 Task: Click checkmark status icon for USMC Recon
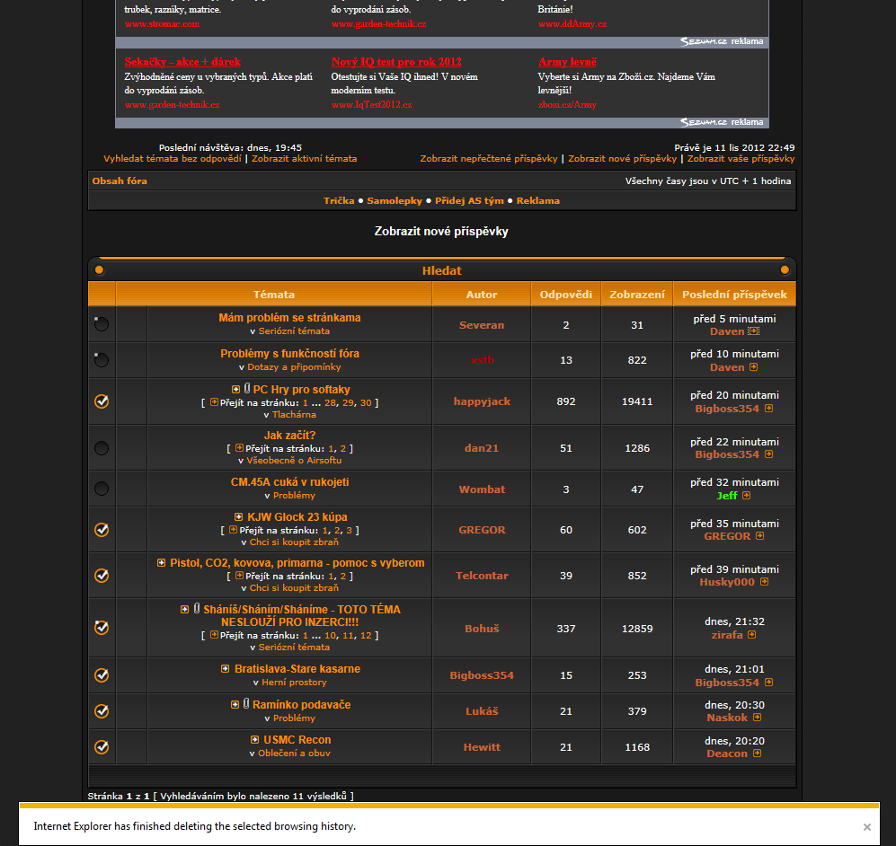coord(102,747)
